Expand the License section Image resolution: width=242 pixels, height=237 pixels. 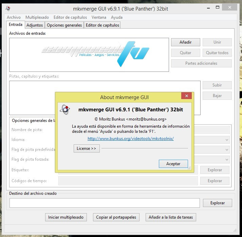pos(87,148)
